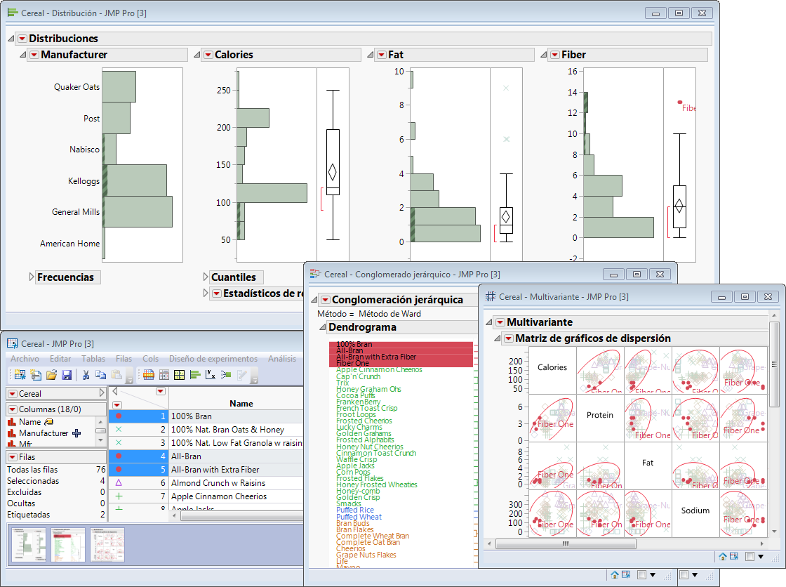The height and width of the screenshot is (587, 786).
Task: Click home icon in Multivariante window status bar
Action: click(x=722, y=556)
